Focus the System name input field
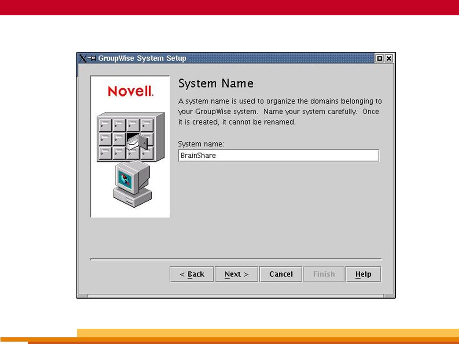This screenshot has width=459, height=344. tap(279, 155)
